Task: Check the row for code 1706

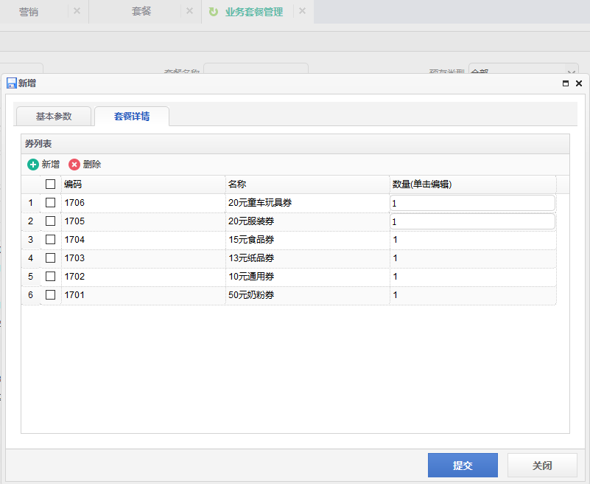Action: (50, 202)
